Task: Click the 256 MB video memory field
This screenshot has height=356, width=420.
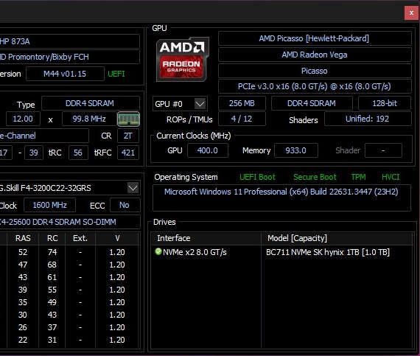Action: 242,103
